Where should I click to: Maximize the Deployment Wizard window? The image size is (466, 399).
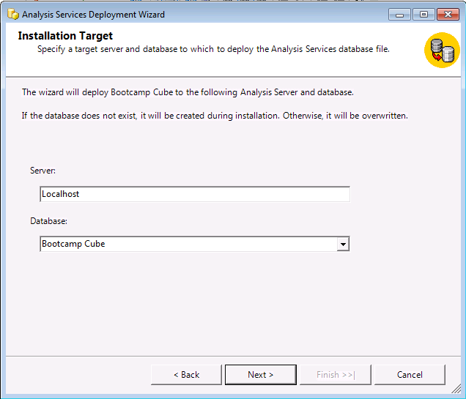click(x=423, y=14)
